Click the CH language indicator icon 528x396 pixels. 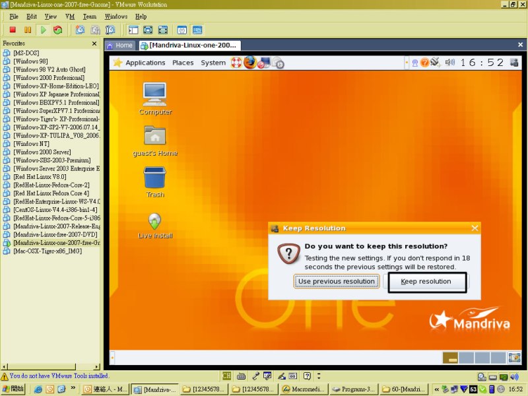[226, 376]
